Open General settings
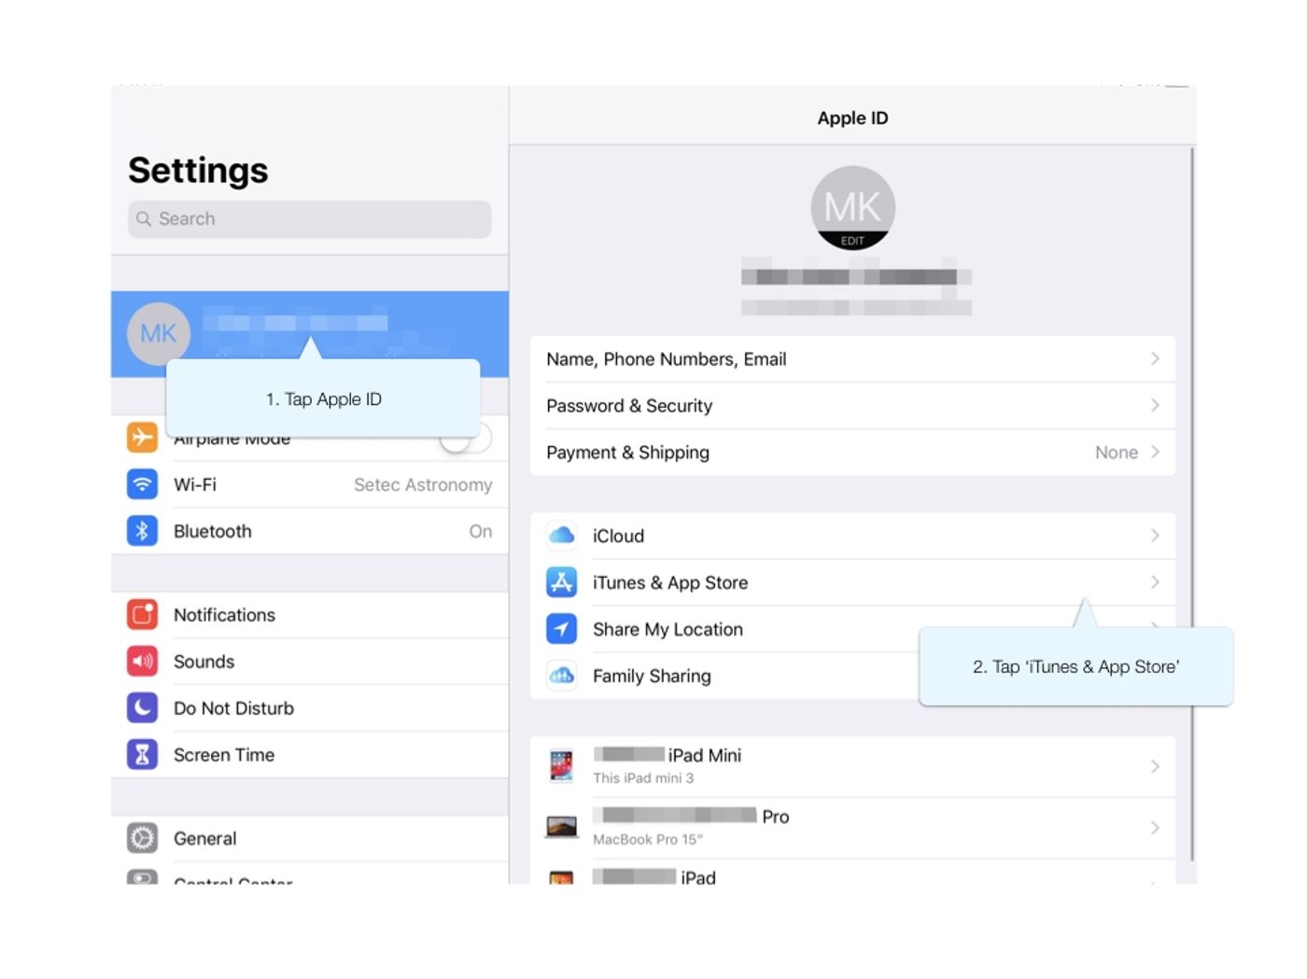The image size is (1307, 979). tap(310, 838)
